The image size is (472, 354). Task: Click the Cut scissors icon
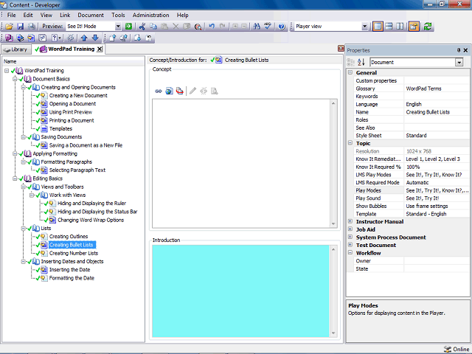142,27
